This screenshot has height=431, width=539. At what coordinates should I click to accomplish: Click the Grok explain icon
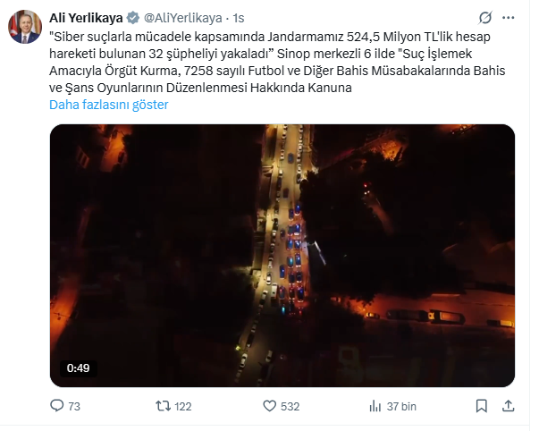coord(485,18)
